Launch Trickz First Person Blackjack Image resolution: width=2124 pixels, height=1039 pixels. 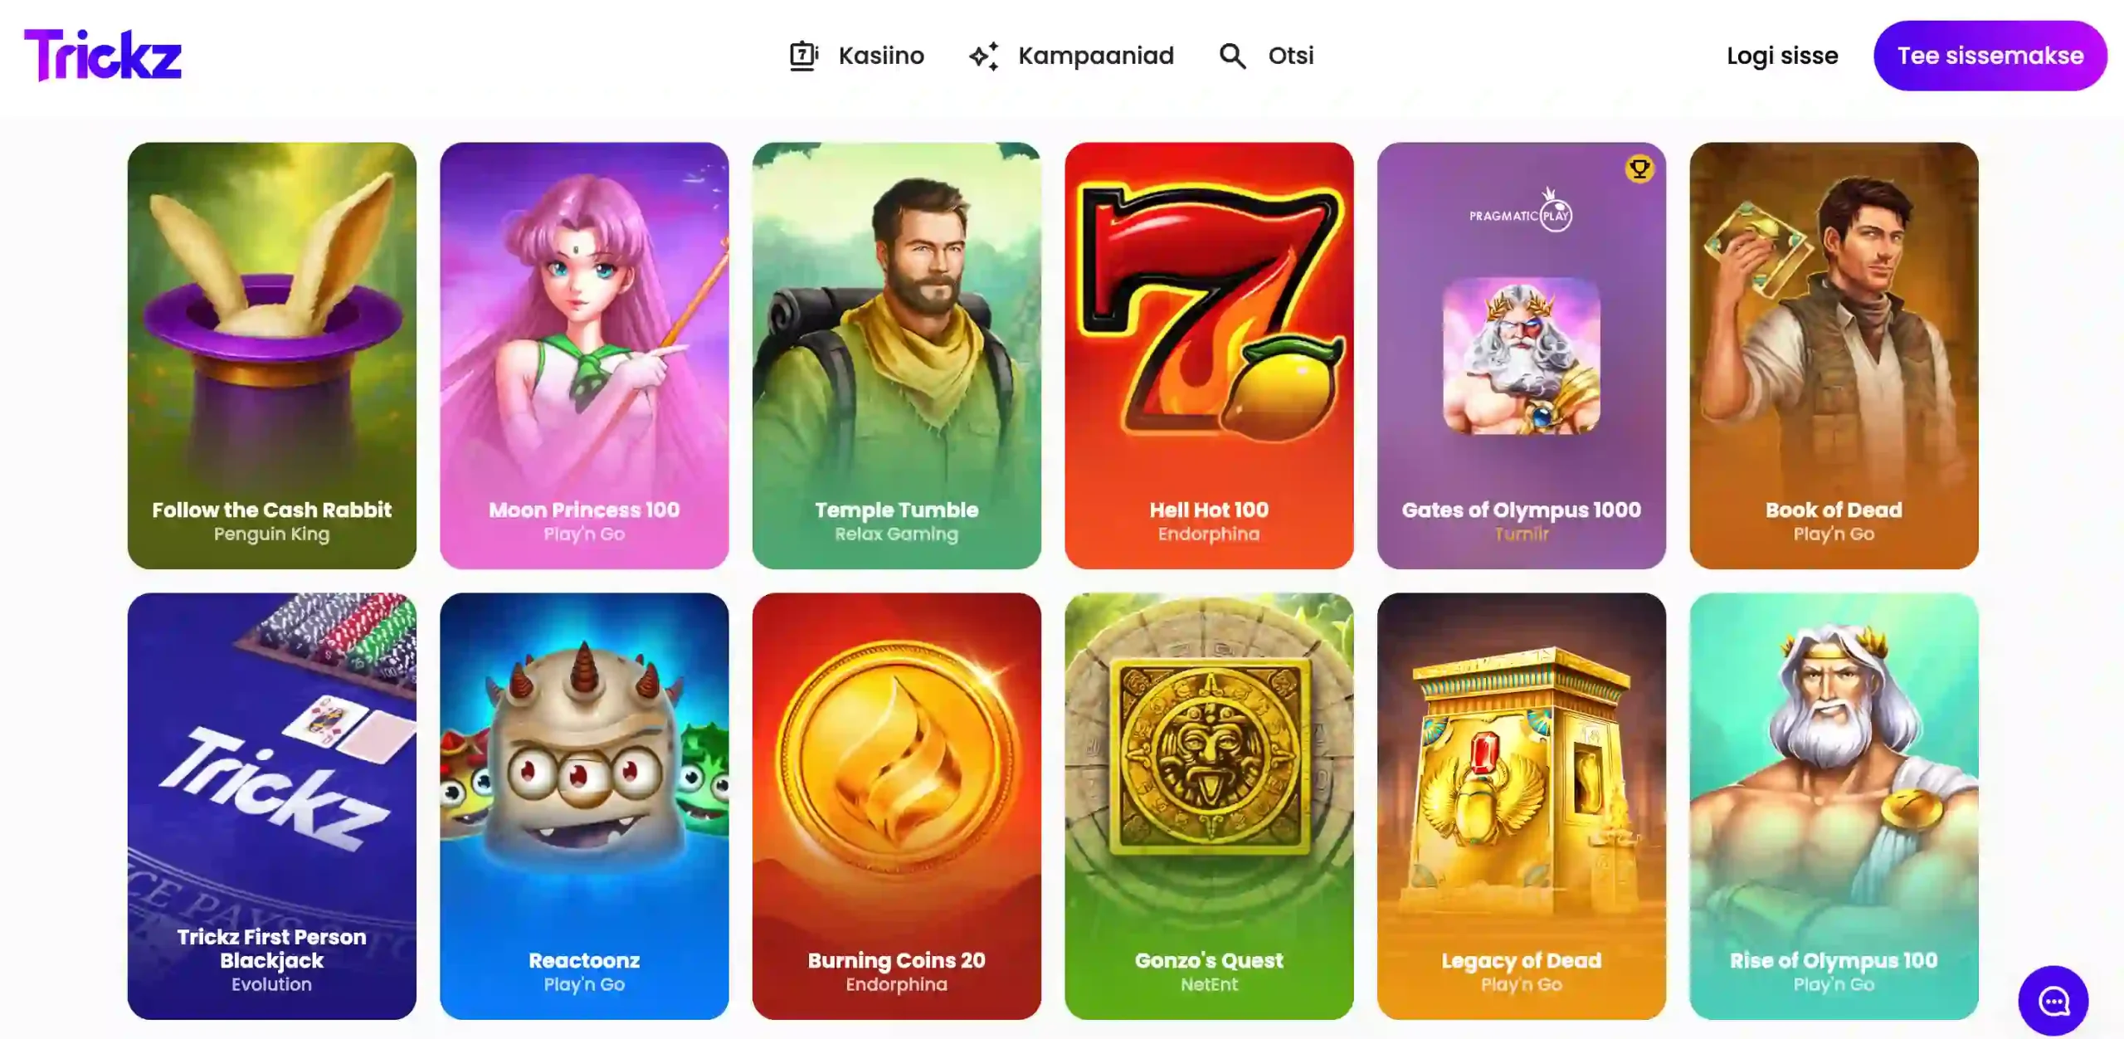coord(272,806)
